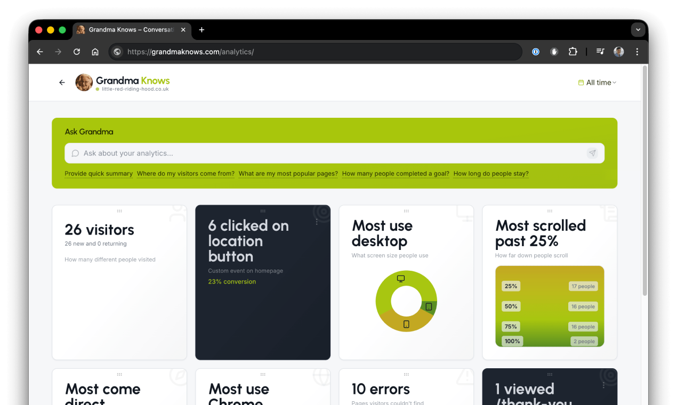The height and width of the screenshot is (405, 677).
Task: Click the green calendar icon near All time
Action: (x=581, y=83)
